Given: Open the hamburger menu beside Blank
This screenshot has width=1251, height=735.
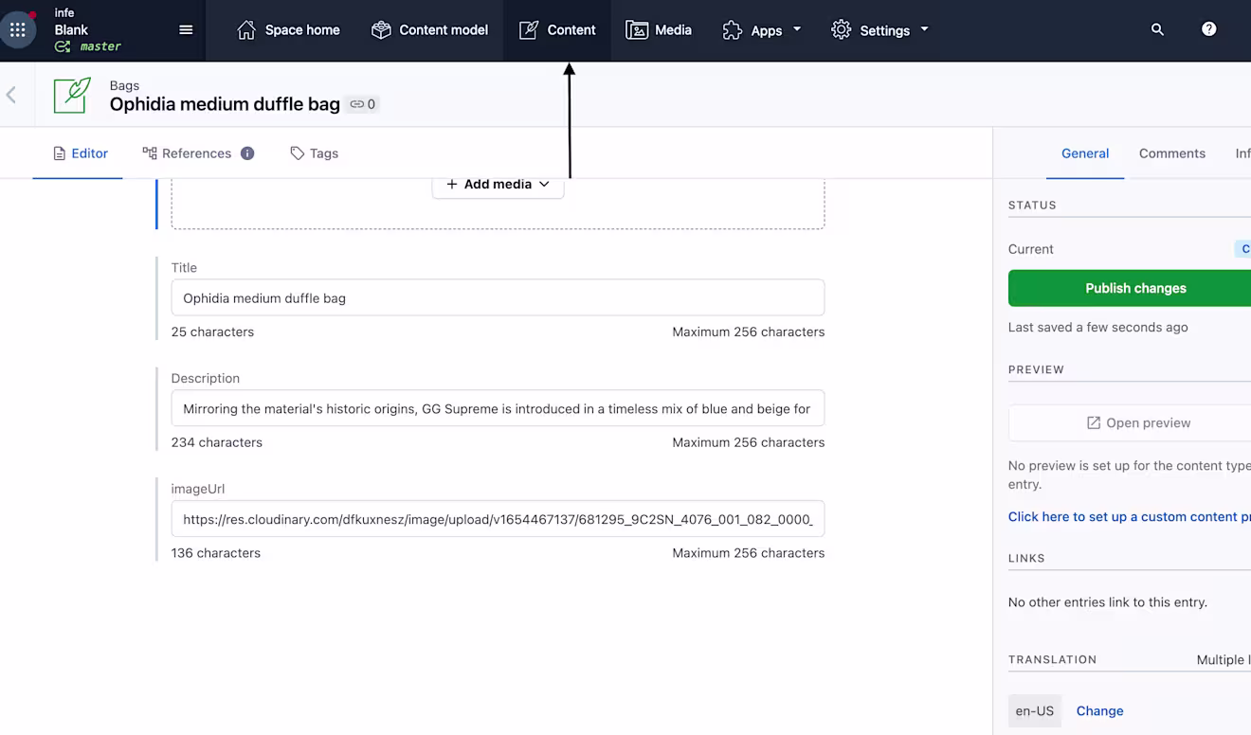Looking at the screenshot, I should (x=186, y=29).
